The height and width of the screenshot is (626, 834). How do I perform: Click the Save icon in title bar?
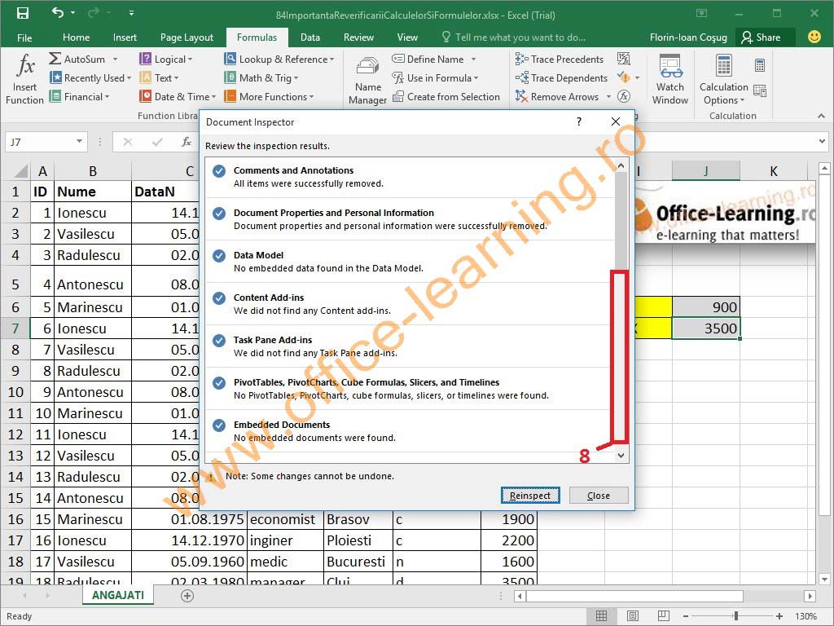click(23, 13)
